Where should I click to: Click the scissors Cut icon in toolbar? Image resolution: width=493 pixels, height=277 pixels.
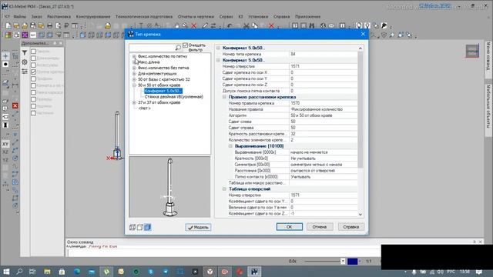pos(246,25)
